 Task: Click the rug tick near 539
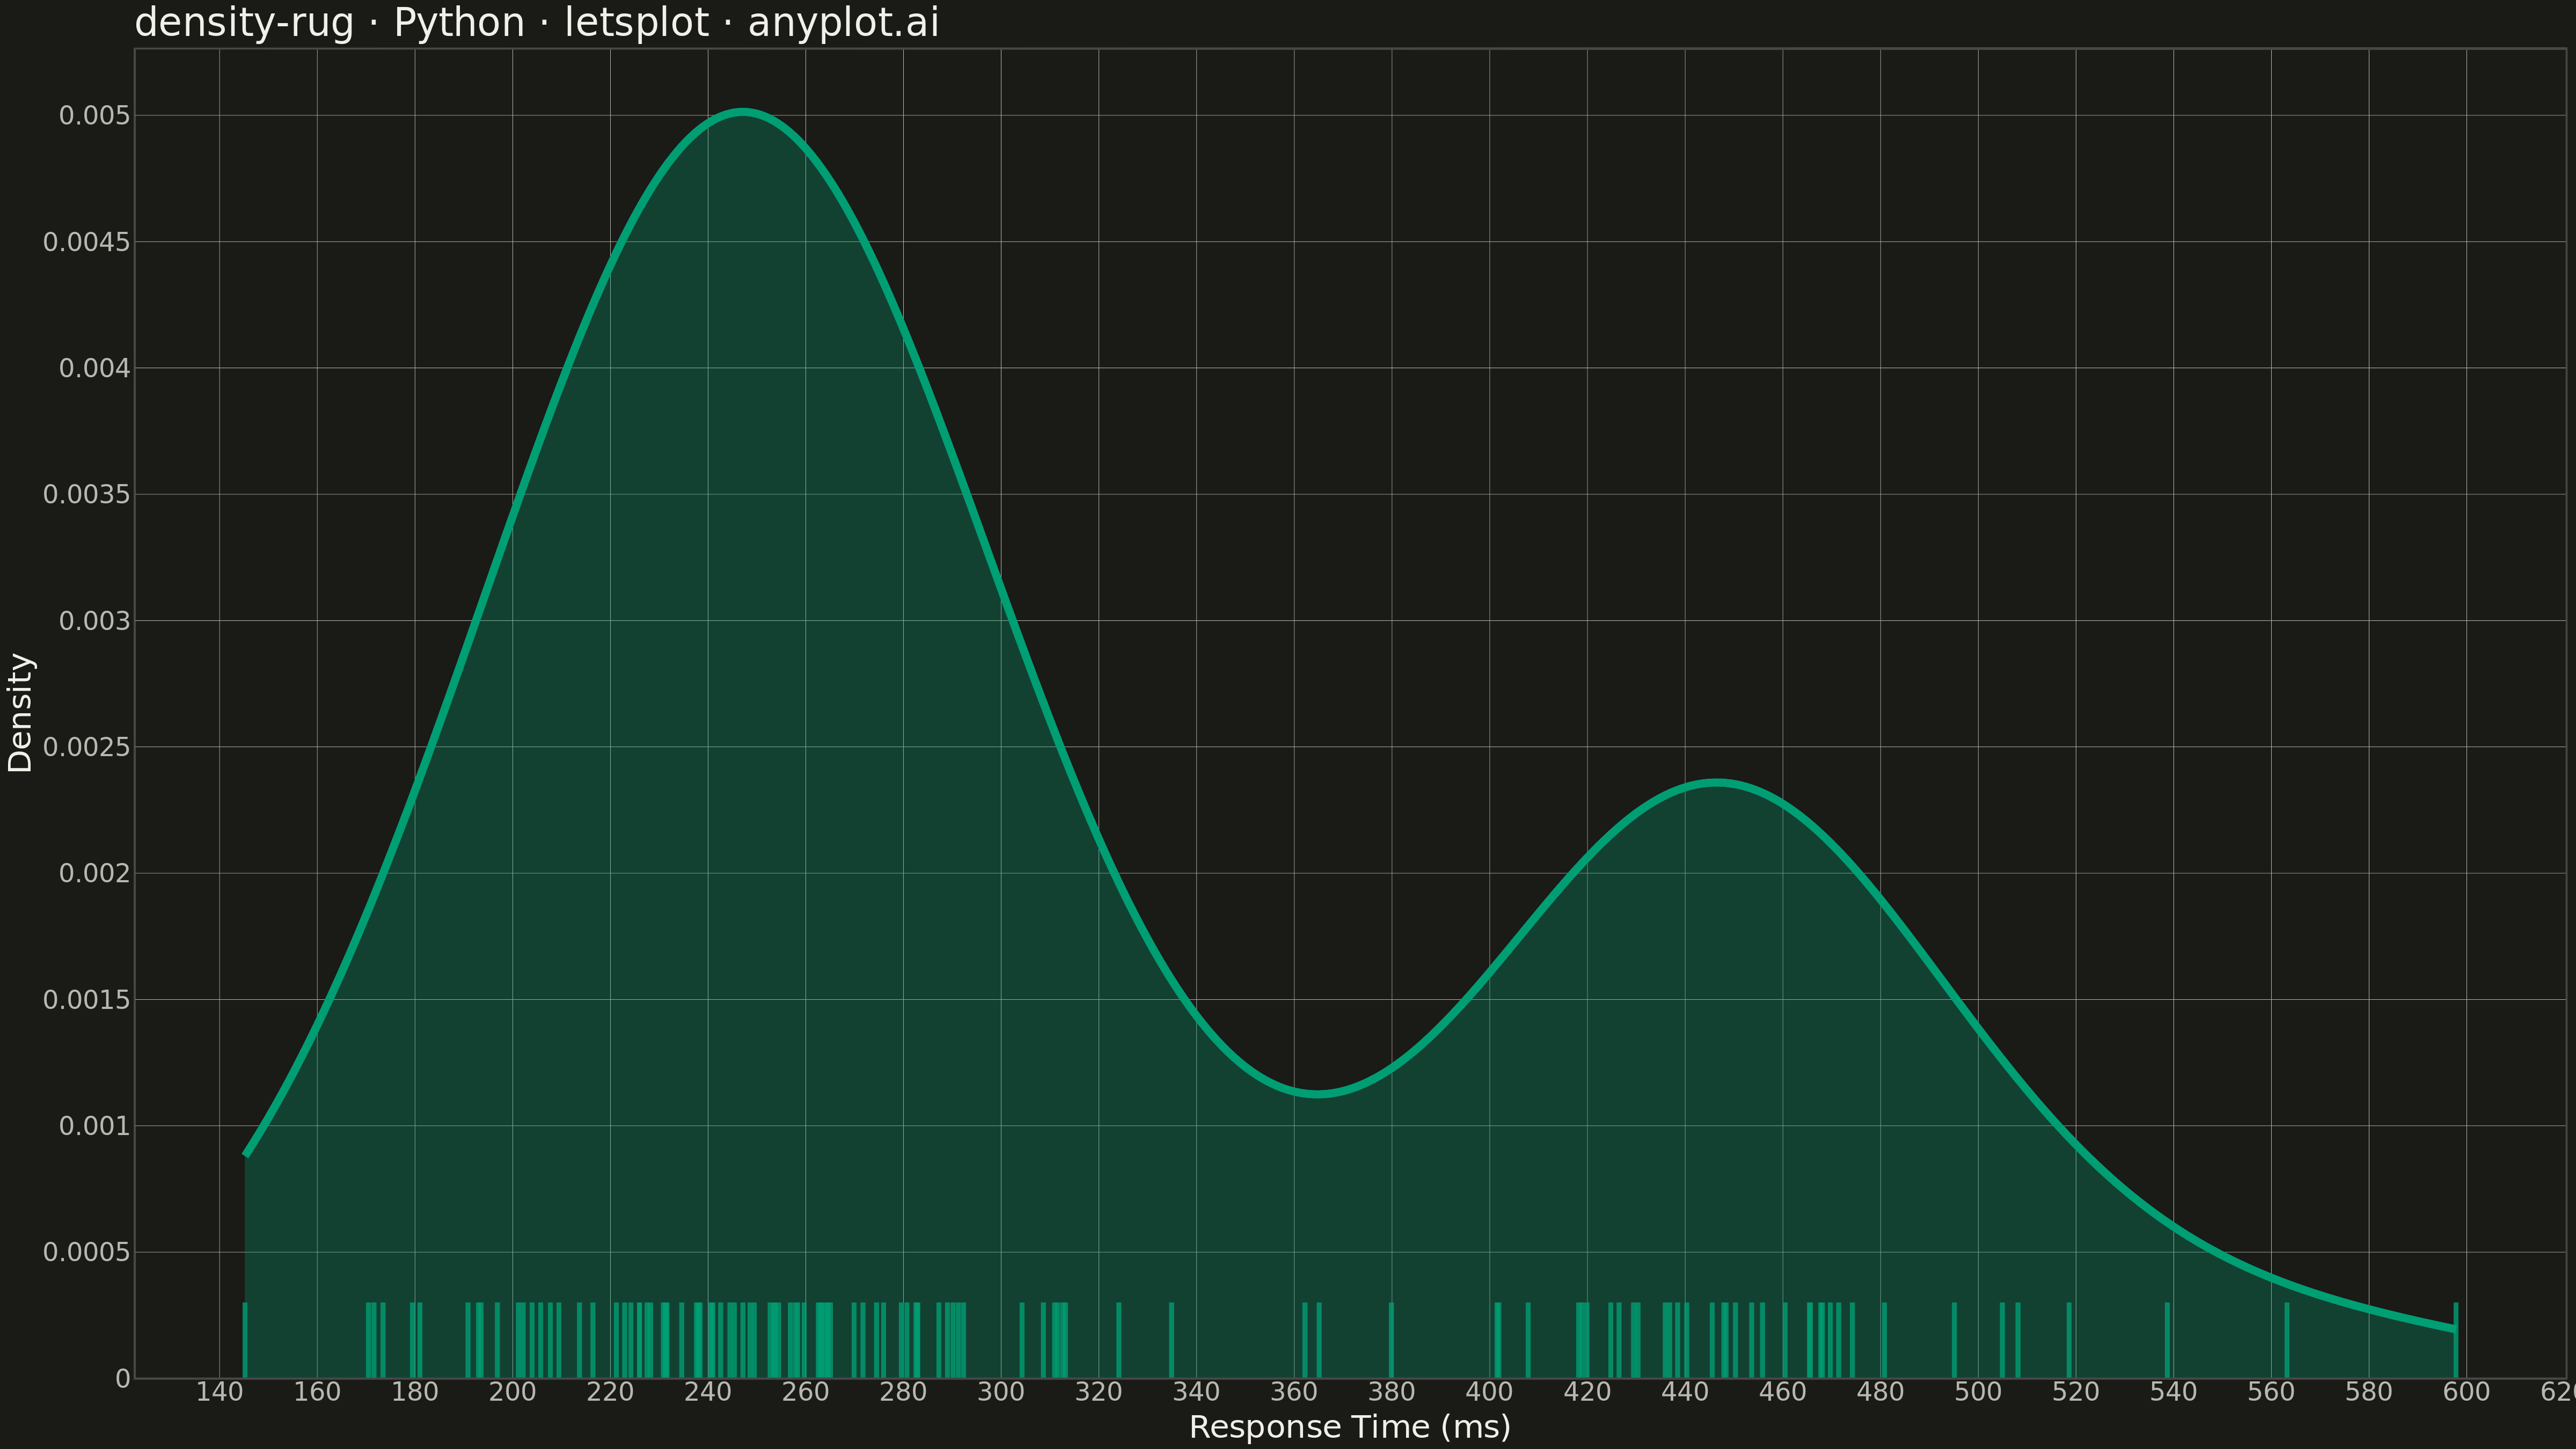coord(2167,1340)
